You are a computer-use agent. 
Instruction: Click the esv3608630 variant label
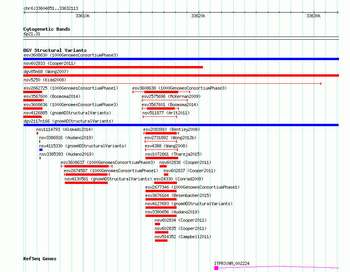(71, 55)
